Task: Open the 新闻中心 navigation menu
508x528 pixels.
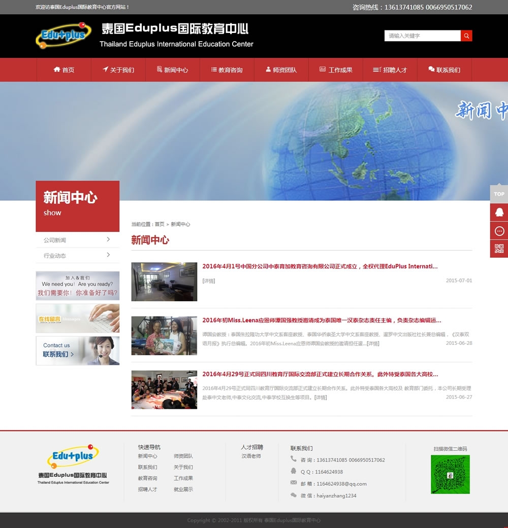Action: (x=173, y=69)
